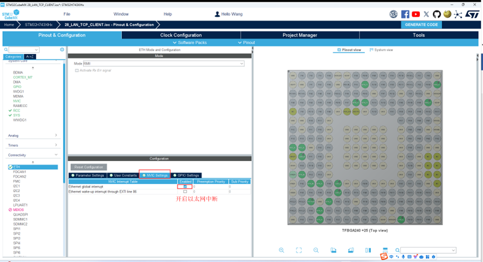
Task: Toggle the Sogou Chinese/English mode icon
Action: (x=391, y=257)
